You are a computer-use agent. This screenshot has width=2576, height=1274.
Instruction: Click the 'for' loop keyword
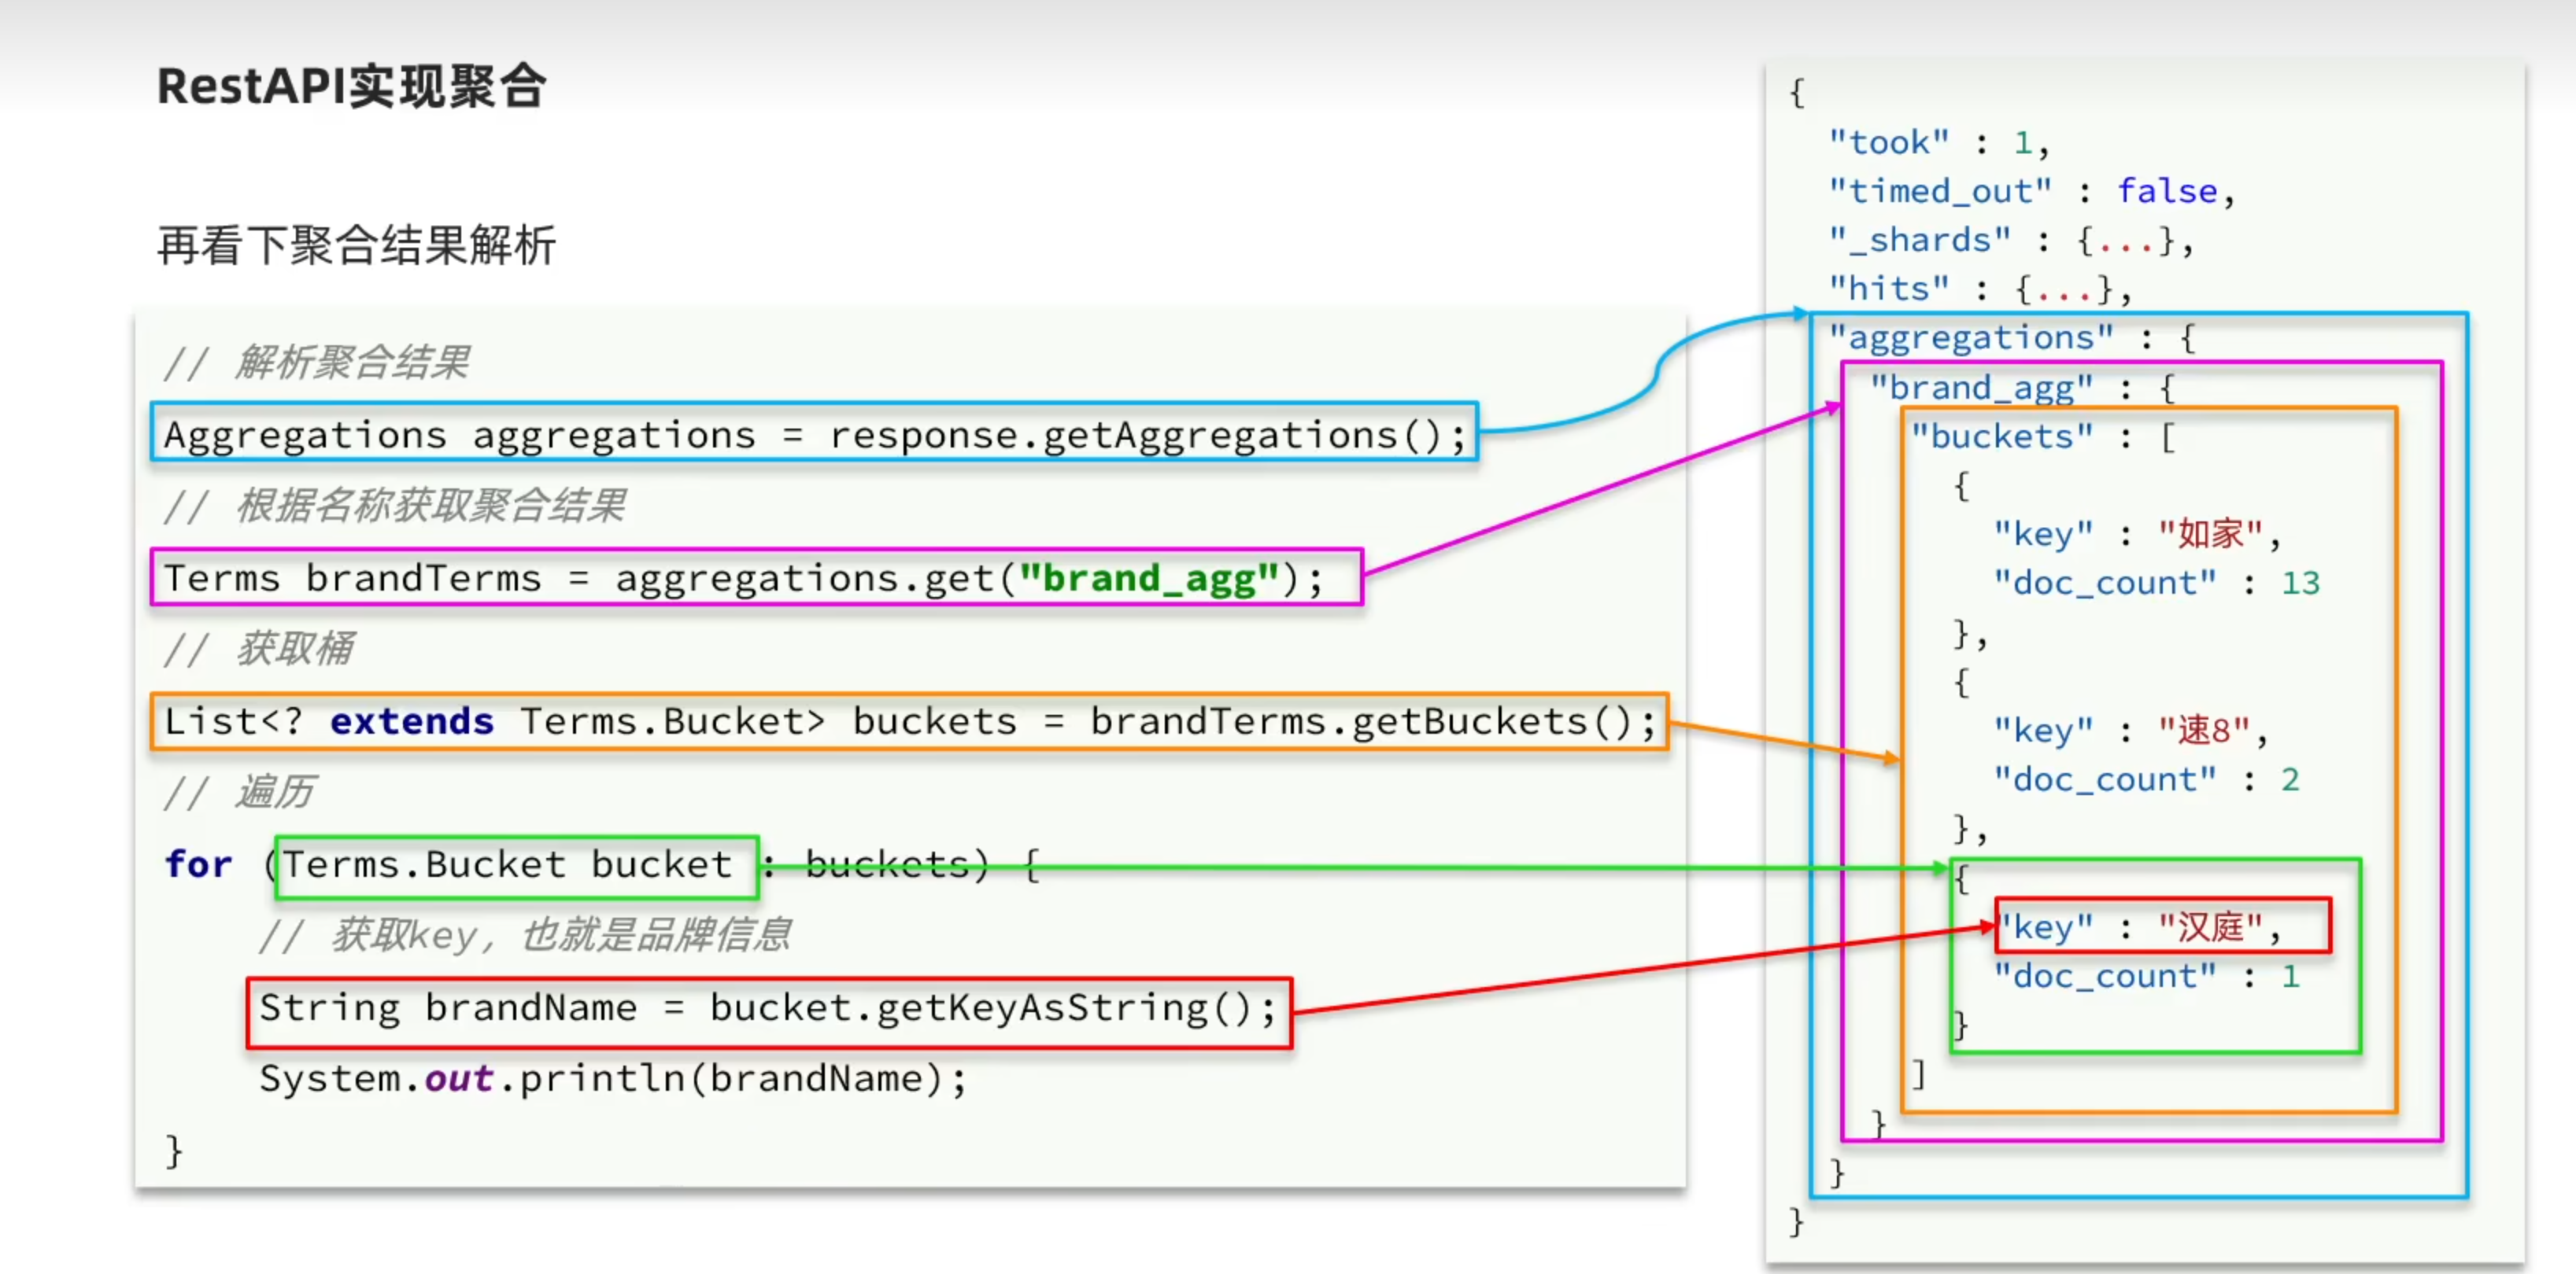click(198, 864)
